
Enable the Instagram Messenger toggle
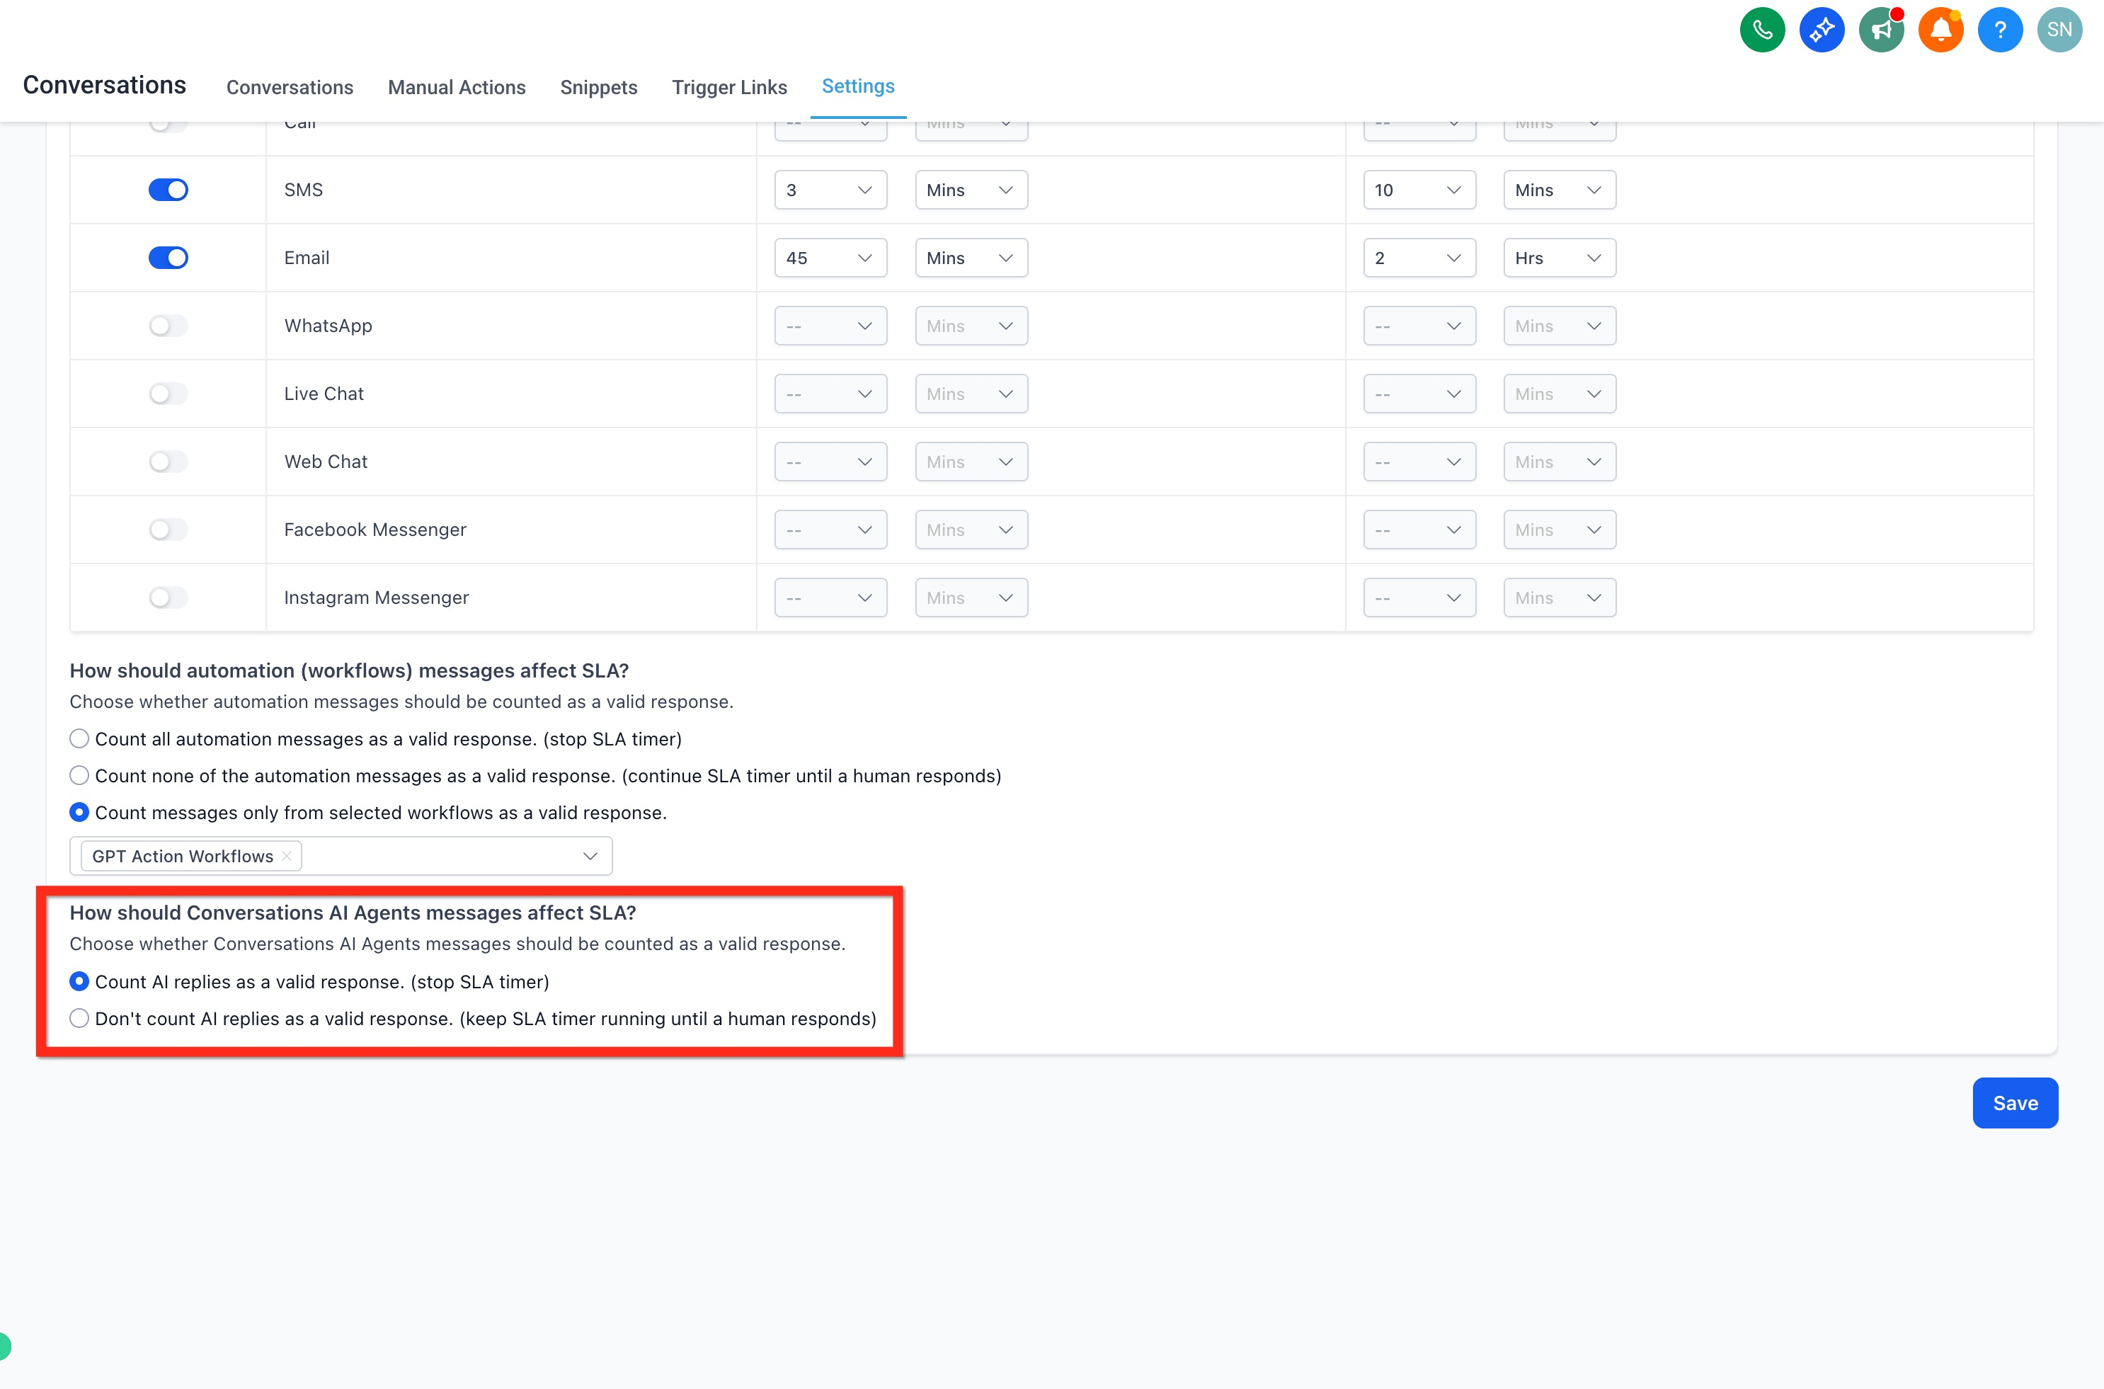168,598
